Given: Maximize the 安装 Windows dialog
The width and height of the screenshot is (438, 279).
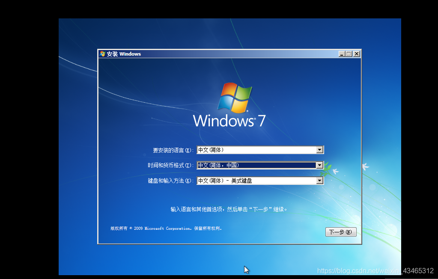Looking at the screenshot, I should 349,54.
